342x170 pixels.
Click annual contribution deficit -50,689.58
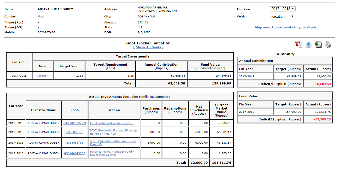(322, 84)
